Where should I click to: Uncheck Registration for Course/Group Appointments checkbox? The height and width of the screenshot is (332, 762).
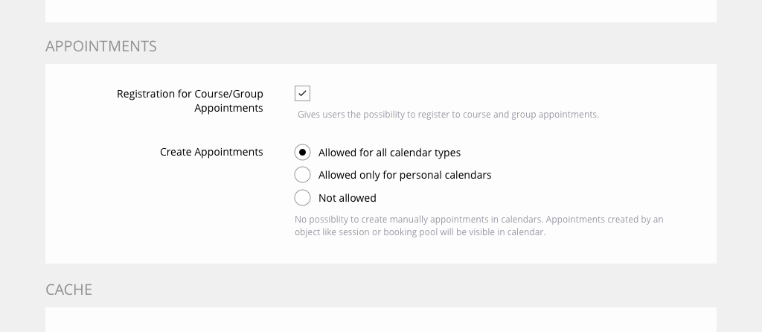click(x=302, y=93)
